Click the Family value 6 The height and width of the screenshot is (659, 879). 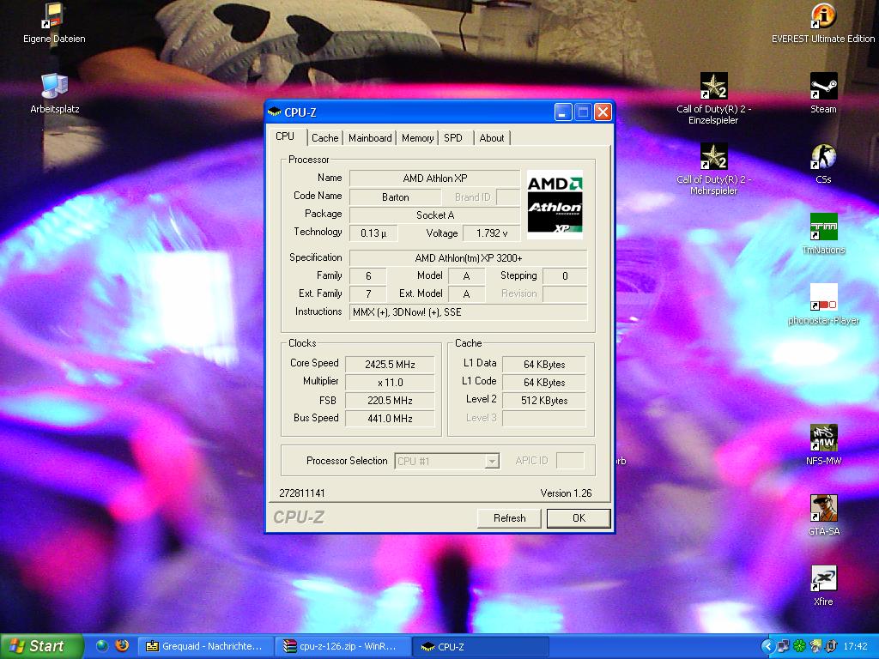click(x=367, y=275)
